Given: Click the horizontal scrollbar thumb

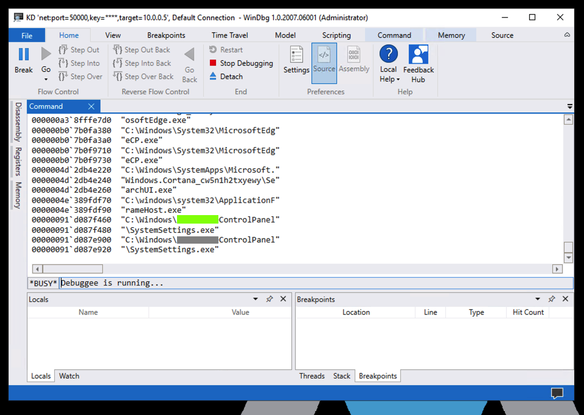Looking at the screenshot, I should coord(72,269).
